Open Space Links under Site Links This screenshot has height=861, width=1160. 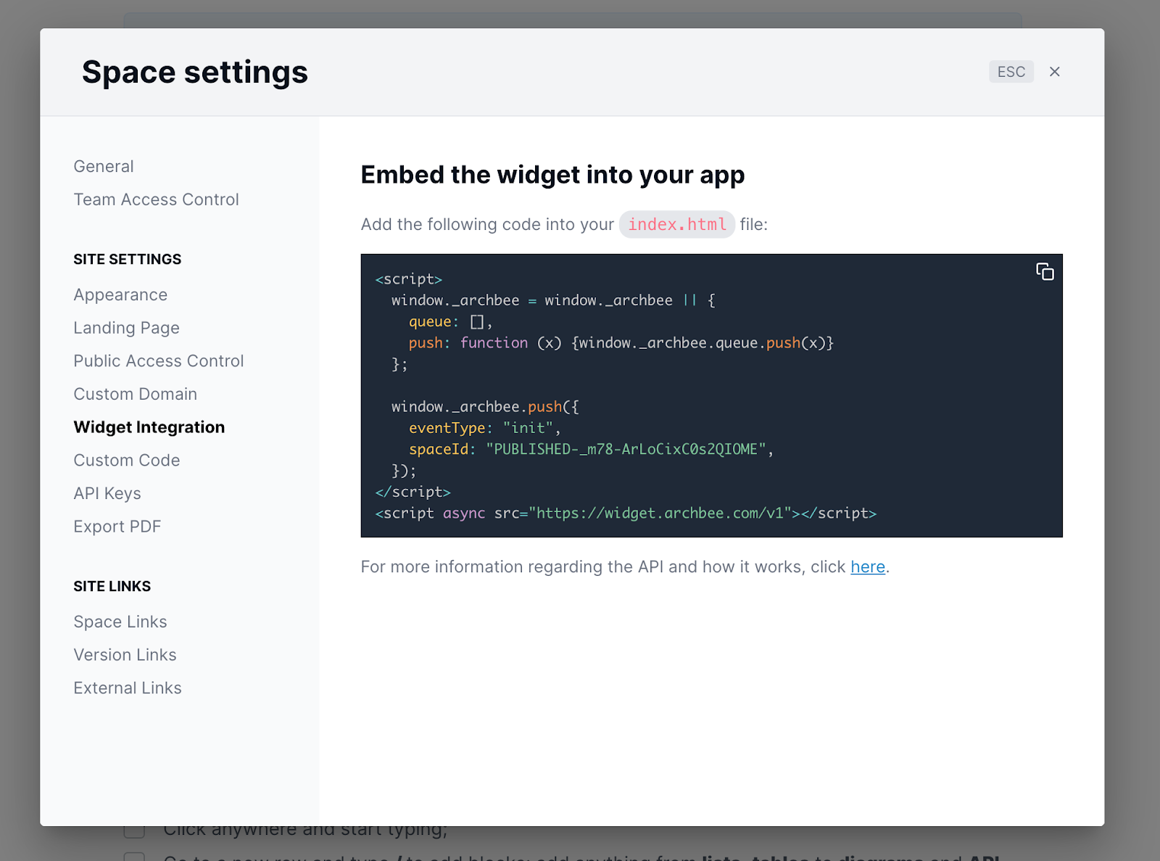click(120, 622)
